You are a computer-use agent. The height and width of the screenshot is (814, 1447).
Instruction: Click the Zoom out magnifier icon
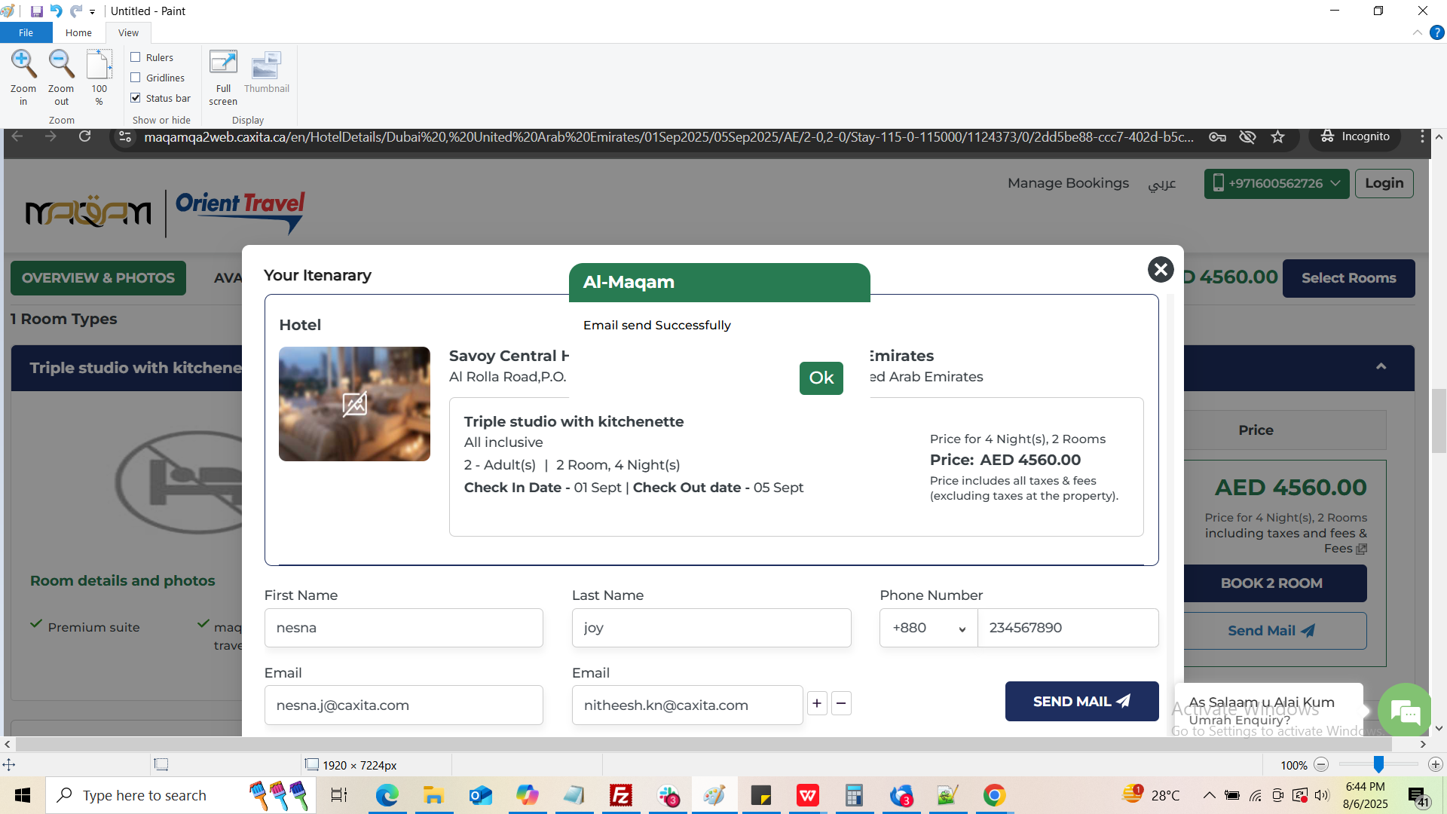pyautogui.click(x=61, y=66)
